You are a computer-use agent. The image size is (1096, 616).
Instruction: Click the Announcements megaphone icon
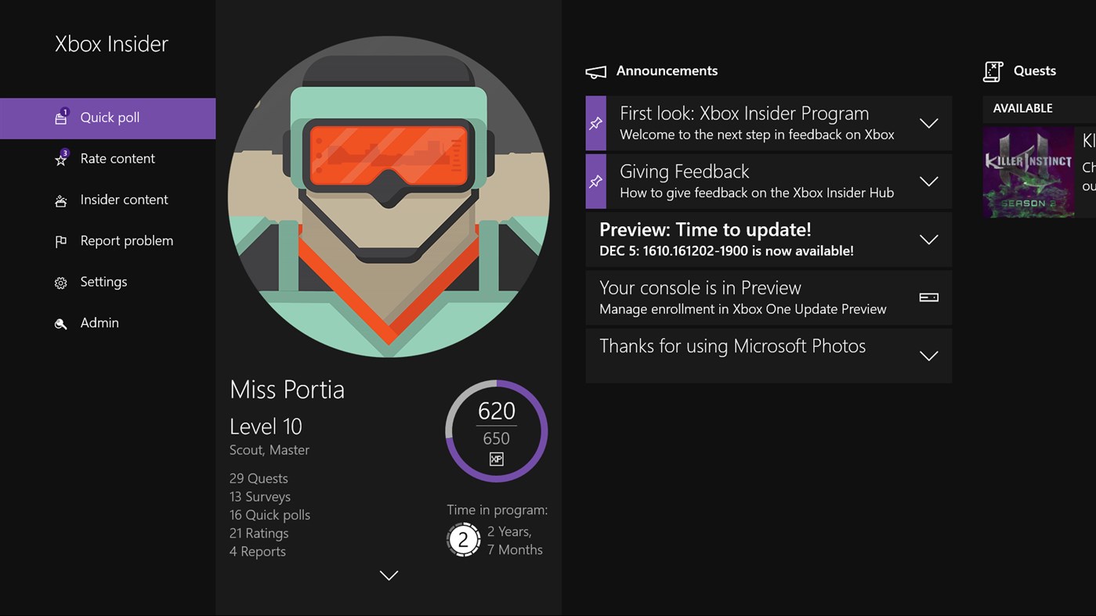click(595, 70)
